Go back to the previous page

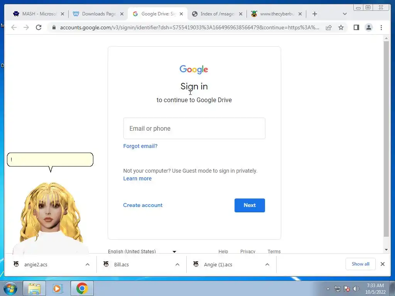pyautogui.click(x=14, y=27)
